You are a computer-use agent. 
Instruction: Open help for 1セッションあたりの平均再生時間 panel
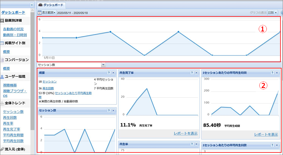point(272,73)
